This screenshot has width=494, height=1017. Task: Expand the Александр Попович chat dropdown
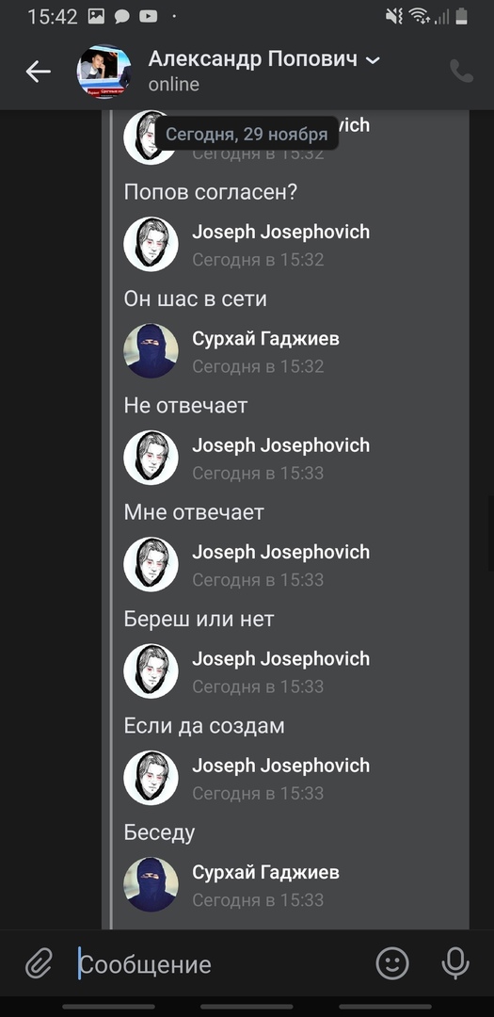point(373,59)
